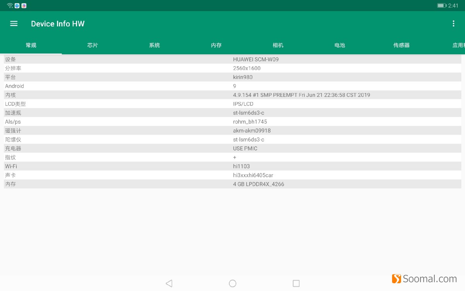Screen dimensions: 465x291
Task: Open recent apps with the square button
Action: pyautogui.click(x=296, y=283)
